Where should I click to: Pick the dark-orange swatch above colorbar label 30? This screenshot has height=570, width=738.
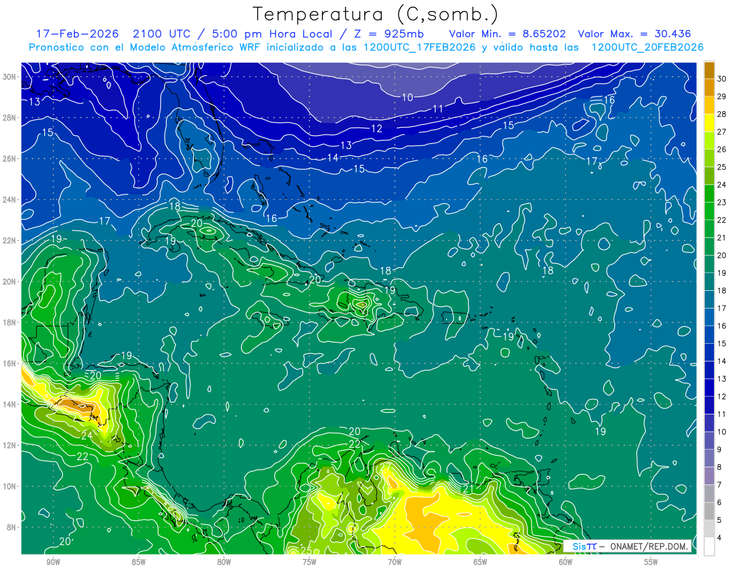pyautogui.click(x=709, y=70)
